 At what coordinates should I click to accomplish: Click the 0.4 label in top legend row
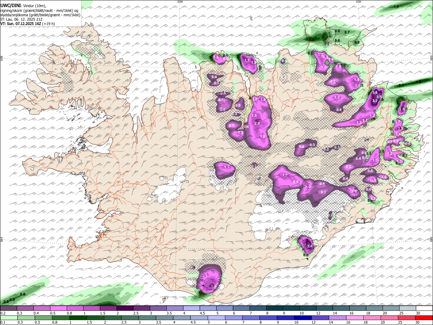coord(36,313)
